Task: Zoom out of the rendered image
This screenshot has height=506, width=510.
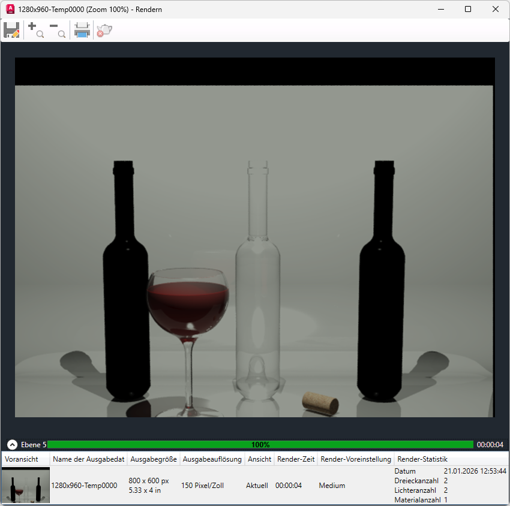Action: point(58,30)
